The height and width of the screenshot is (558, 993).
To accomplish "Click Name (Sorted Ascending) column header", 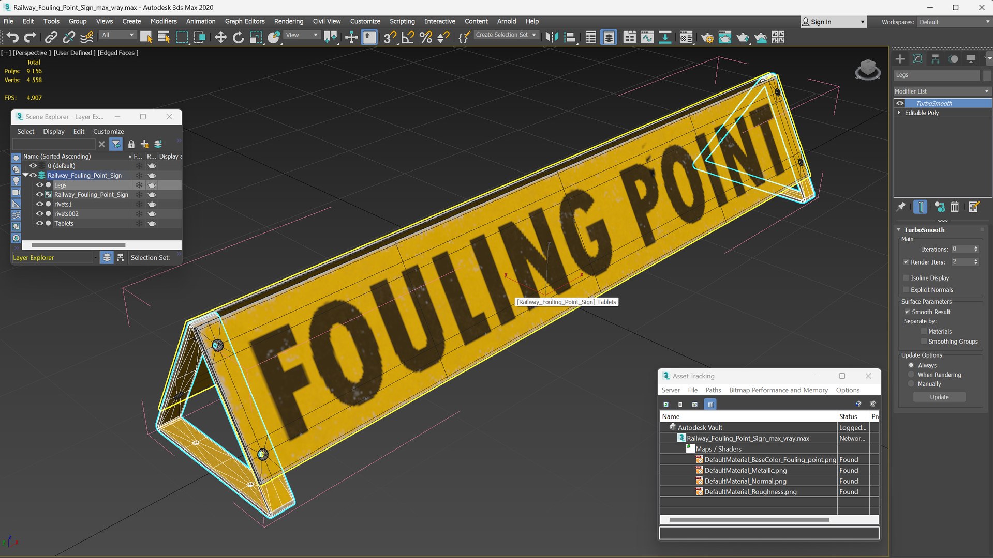I will click(77, 156).
